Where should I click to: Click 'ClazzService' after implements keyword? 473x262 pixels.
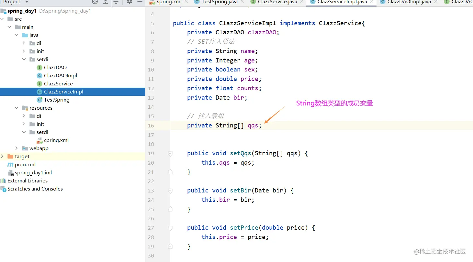[x=340, y=23]
